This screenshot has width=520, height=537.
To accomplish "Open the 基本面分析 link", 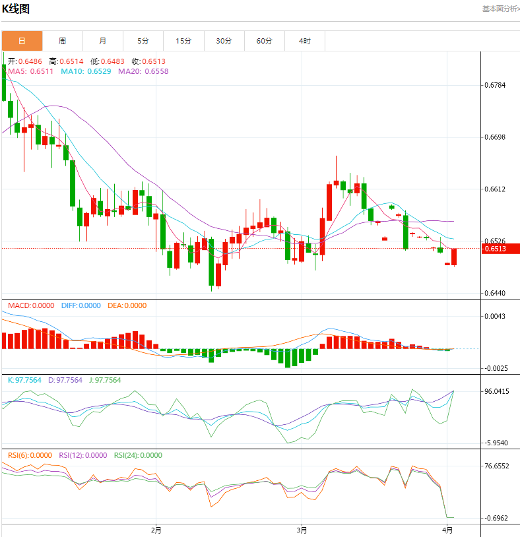I will [500, 9].
